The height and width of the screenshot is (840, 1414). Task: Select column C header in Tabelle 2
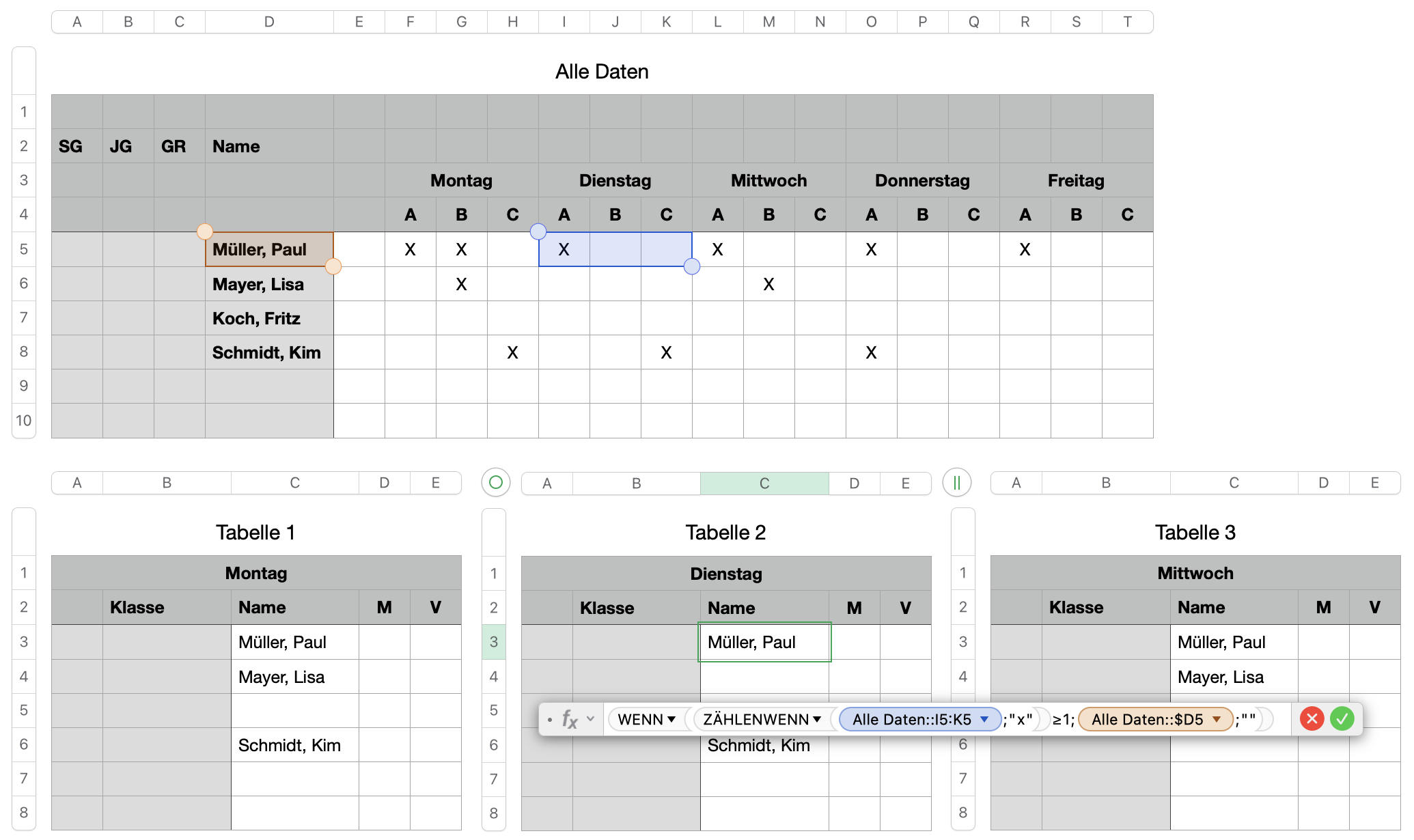[764, 484]
